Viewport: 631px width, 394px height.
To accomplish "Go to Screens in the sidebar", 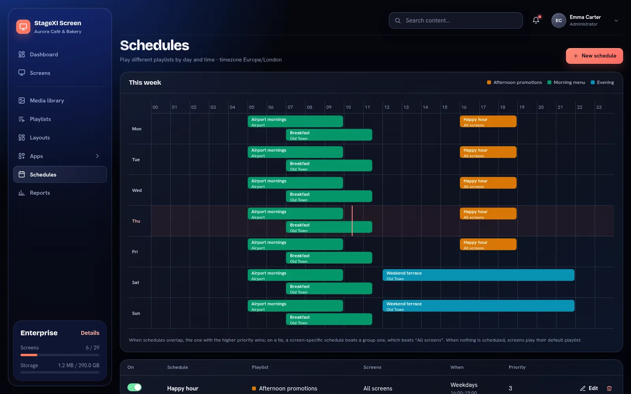I will 60,73.
